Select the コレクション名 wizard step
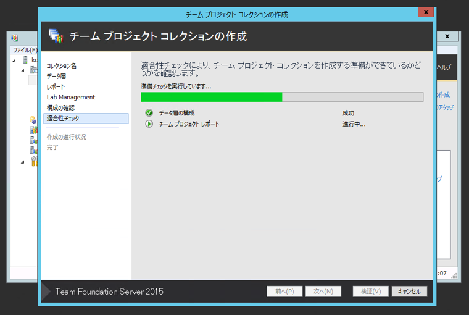 tap(61, 65)
